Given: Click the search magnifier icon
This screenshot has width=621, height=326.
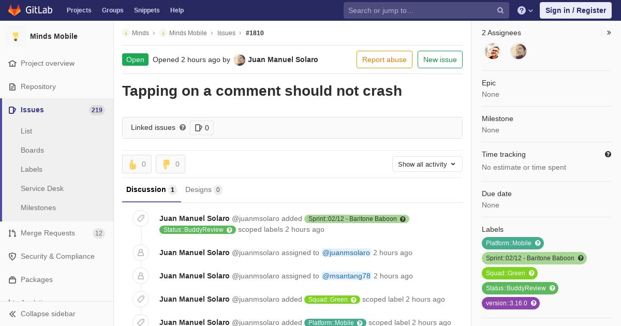Looking at the screenshot, I should pos(500,10).
